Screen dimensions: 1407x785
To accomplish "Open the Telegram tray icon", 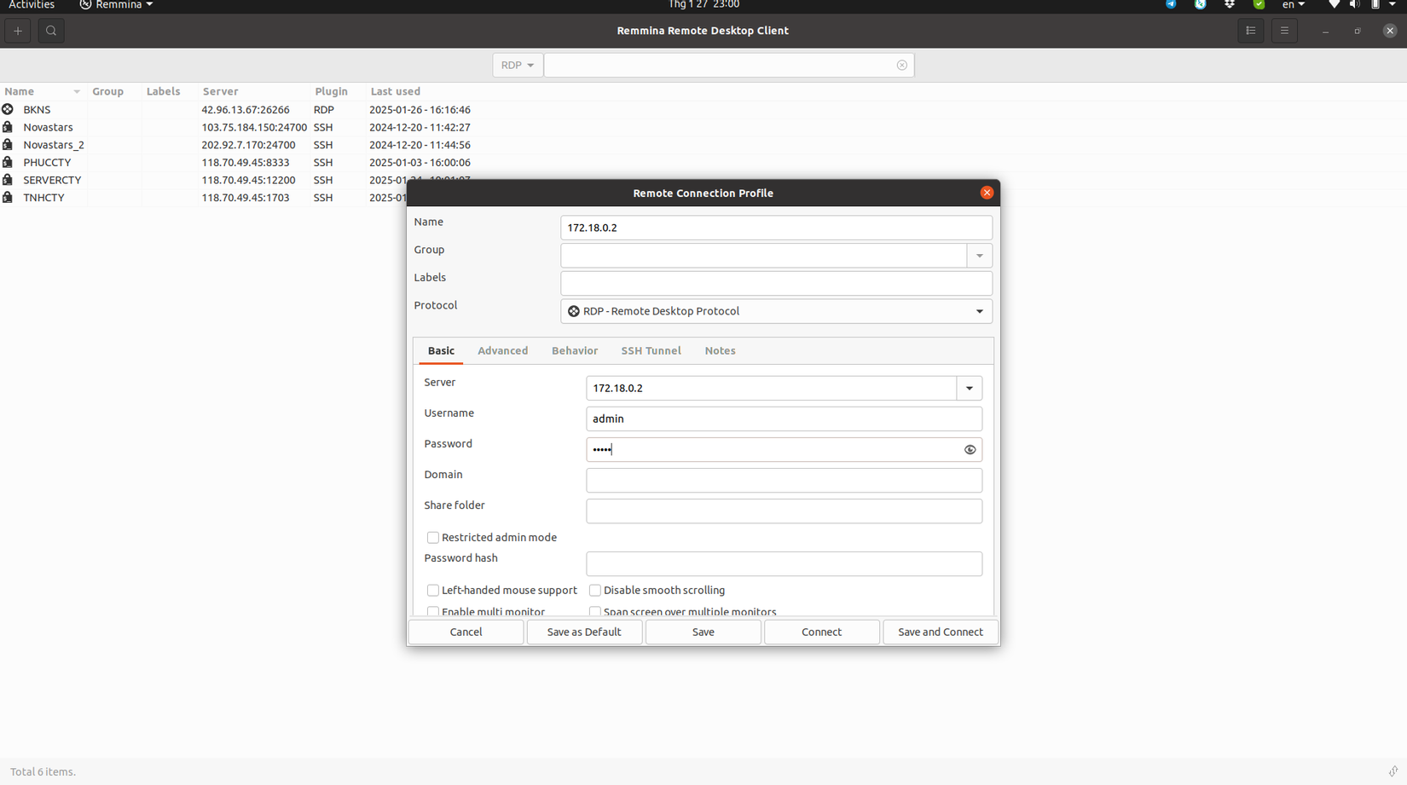I will click(x=1171, y=4).
